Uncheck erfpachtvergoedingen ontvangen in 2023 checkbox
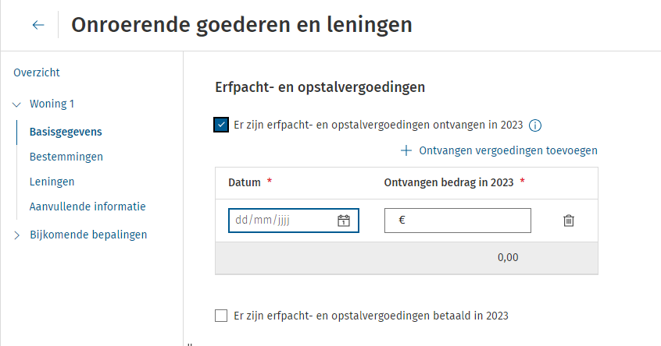Viewport: 661px width, 346px height. tap(221, 125)
